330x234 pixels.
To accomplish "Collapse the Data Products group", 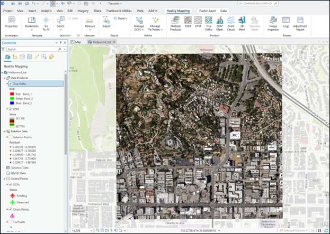I will coord(5,78).
